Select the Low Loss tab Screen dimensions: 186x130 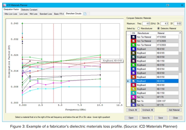(23, 14)
